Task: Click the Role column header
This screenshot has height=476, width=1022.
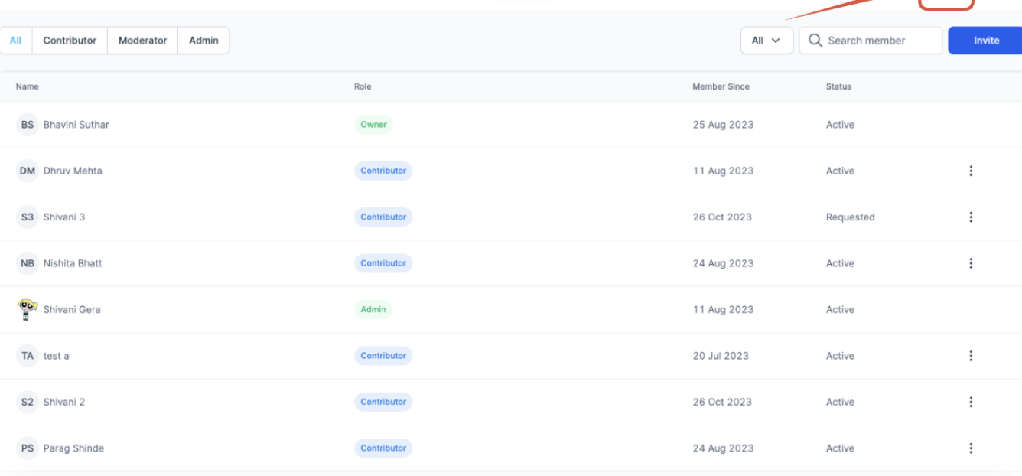Action: pyautogui.click(x=363, y=86)
